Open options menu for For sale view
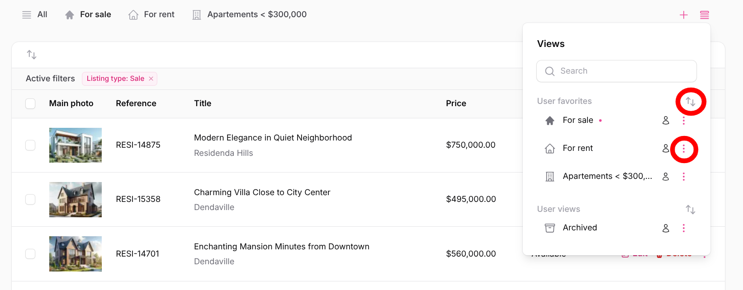Viewport: 743px width, 290px height. [683, 121]
